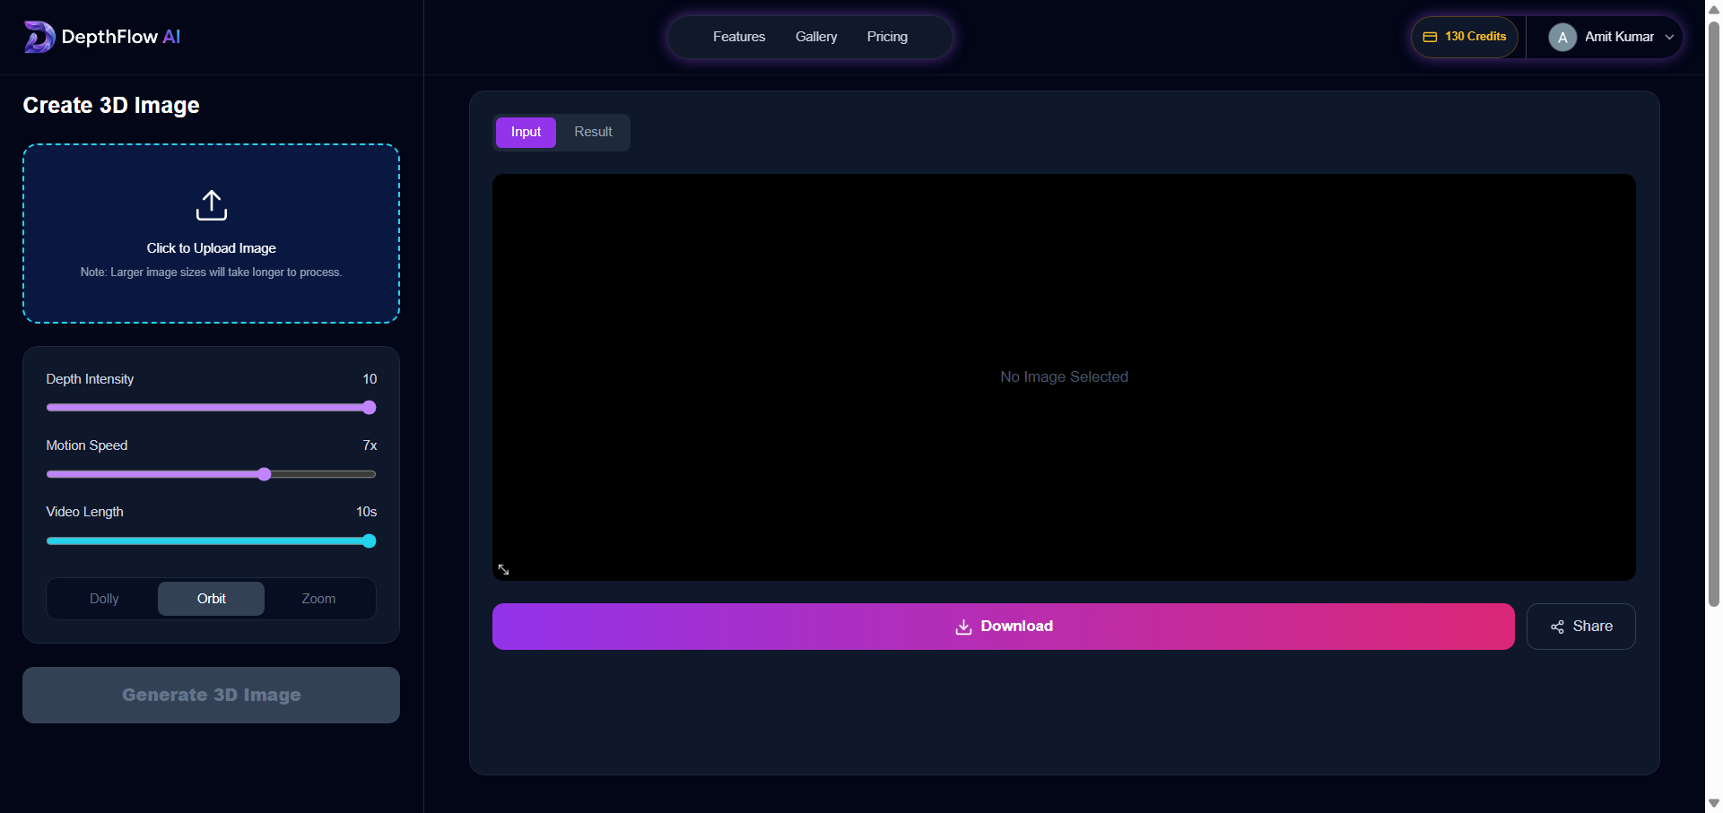Switch to the Input tab

[x=526, y=132]
